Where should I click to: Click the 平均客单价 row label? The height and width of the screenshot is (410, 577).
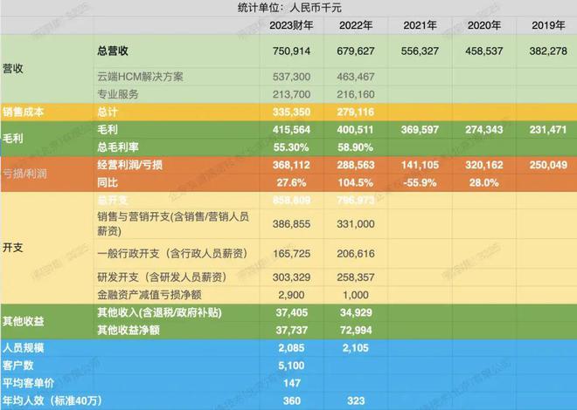(28, 383)
